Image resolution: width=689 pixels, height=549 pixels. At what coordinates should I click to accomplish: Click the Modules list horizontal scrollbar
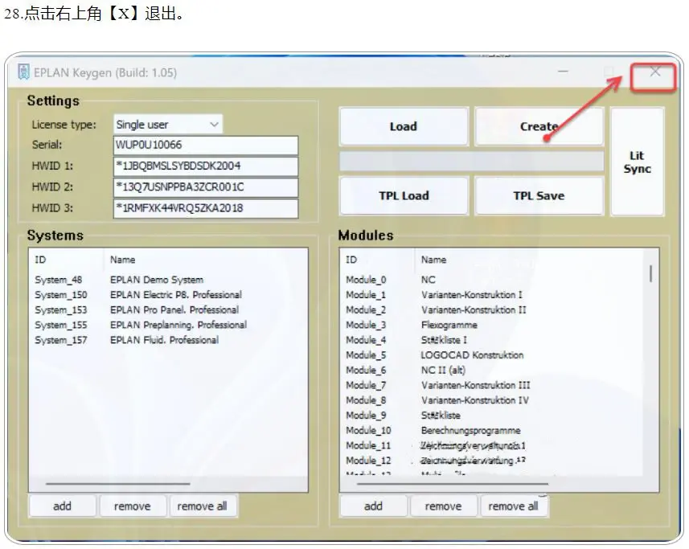(453, 484)
